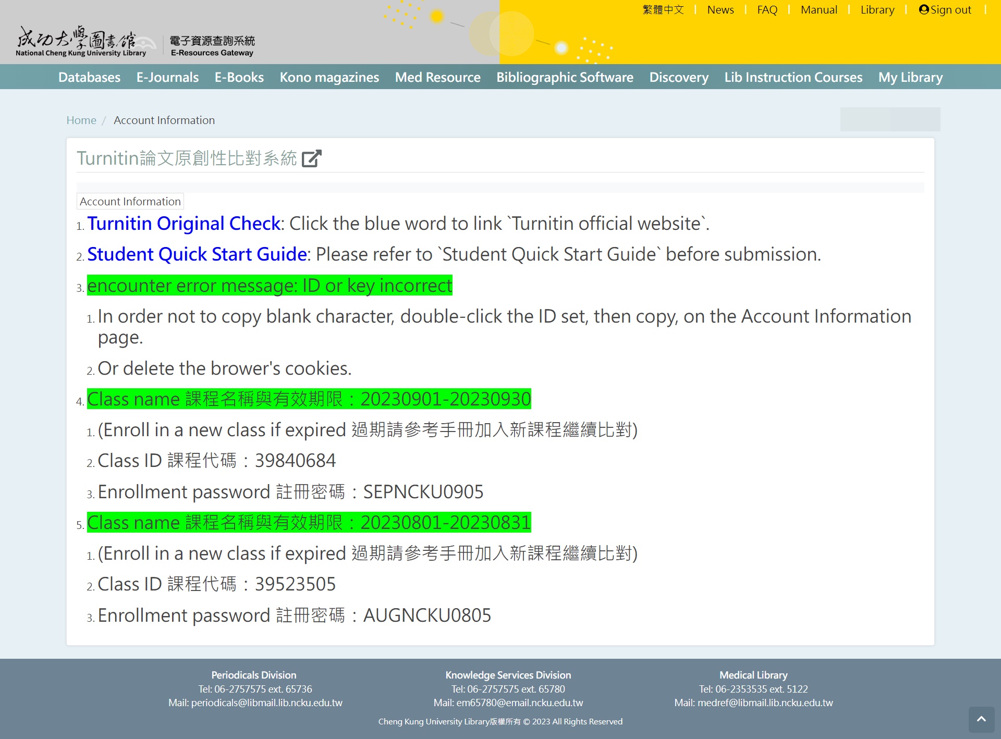This screenshot has height=739, width=1001.
Task: Click Class ID 39840684 text
Action: point(217,461)
